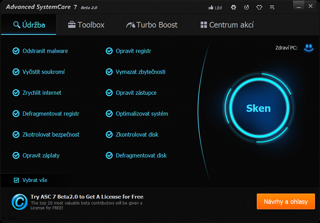Switch to the Centrum akcí tab
The image size is (320, 223).
pyautogui.click(x=227, y=25)
